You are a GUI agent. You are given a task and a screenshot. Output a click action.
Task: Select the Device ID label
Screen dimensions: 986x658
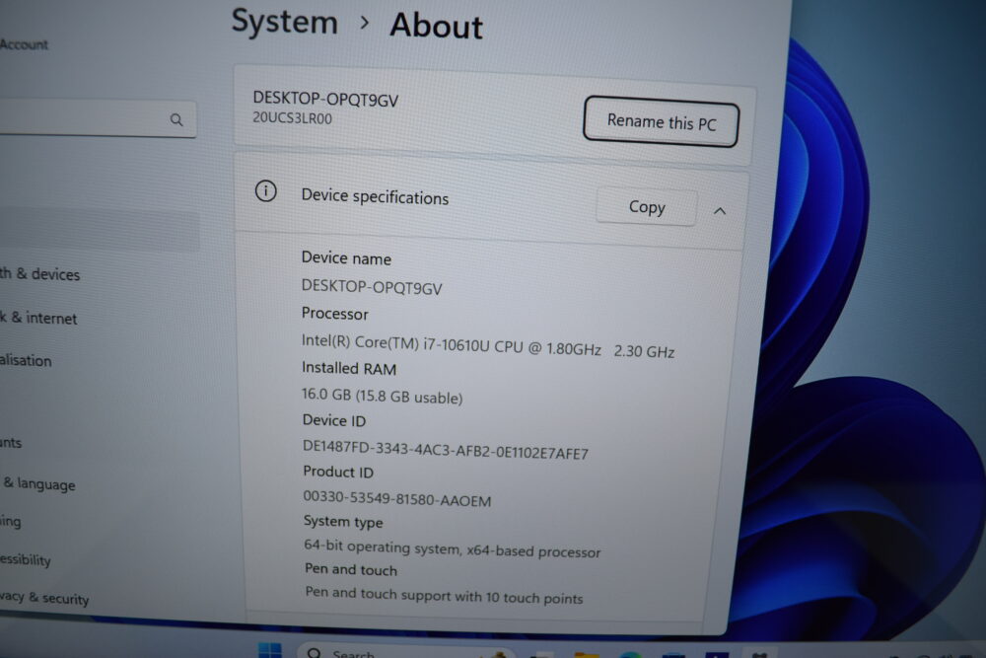coord(334,420)
